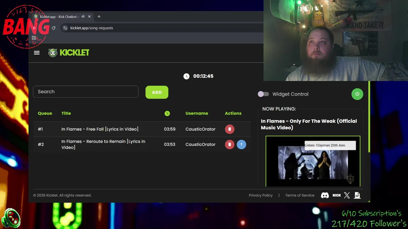Click the green power button
This screenshot has width=408, height=229.
(357, 94)
